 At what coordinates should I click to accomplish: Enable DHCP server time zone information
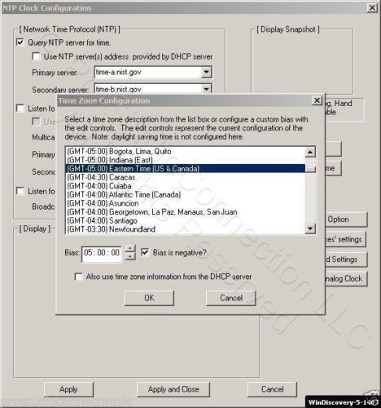(78, 277)
